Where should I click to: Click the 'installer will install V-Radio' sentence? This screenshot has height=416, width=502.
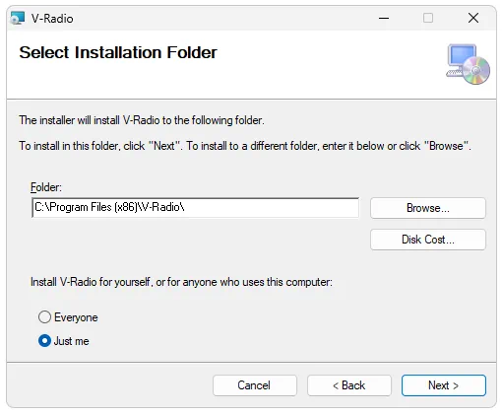pos(142,120)
